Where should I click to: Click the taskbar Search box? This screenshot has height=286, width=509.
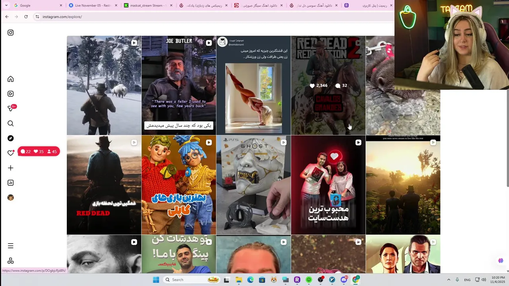192,280
